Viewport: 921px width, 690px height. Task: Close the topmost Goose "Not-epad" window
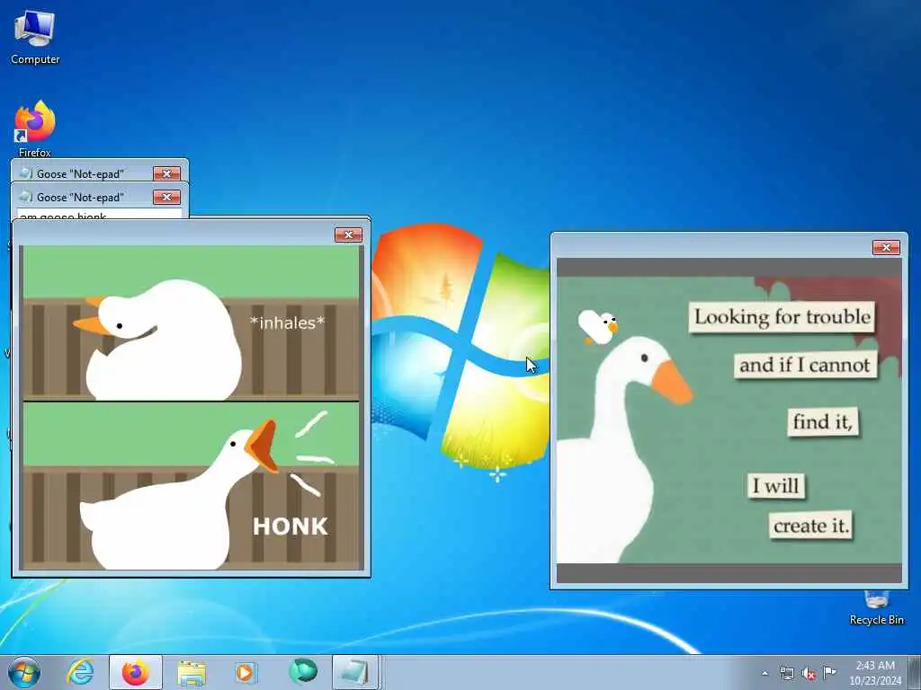[x=166, y=173]
